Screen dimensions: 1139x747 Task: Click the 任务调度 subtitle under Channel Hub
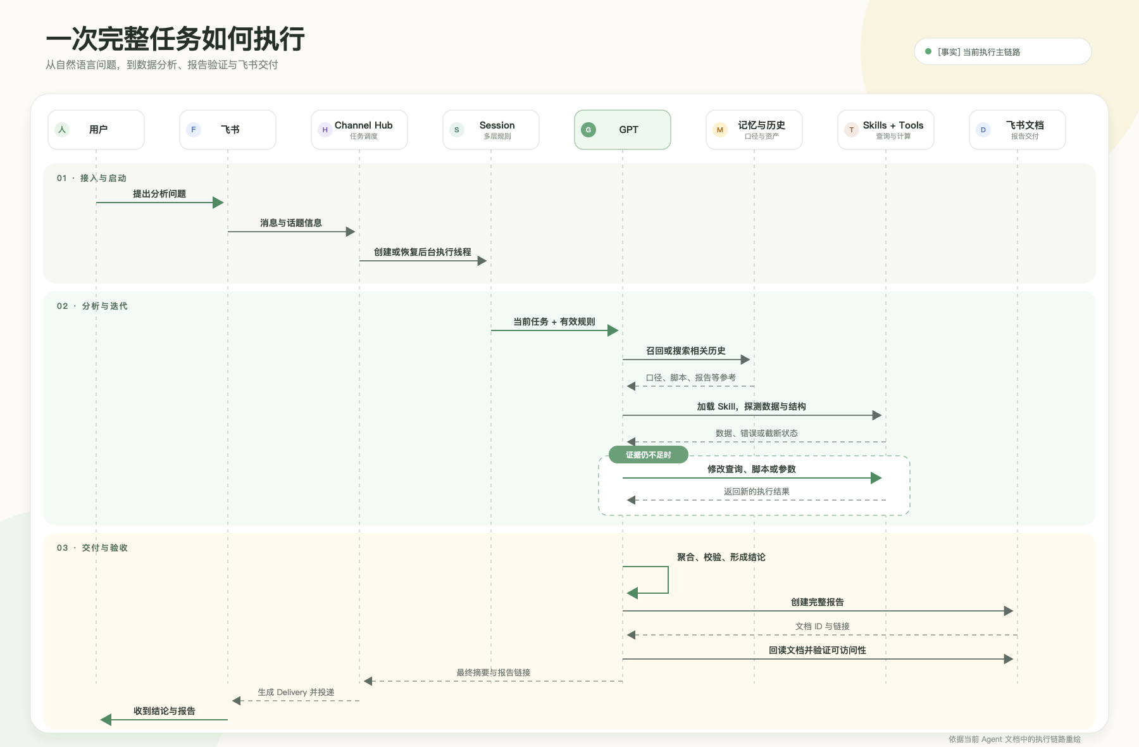click(364, 136)
